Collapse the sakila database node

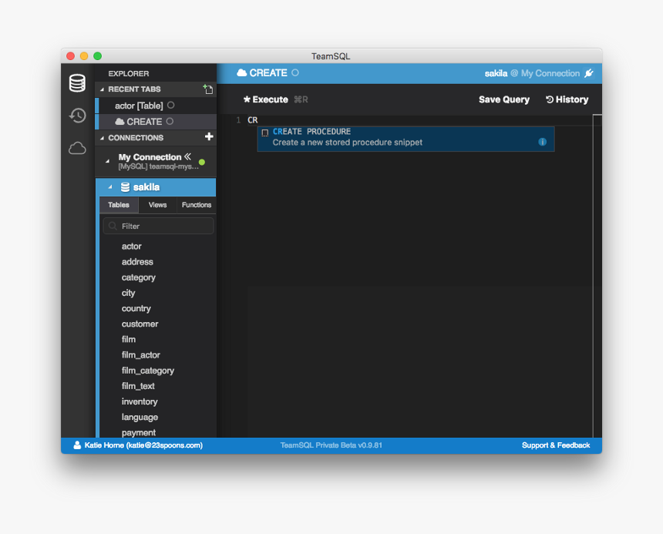click(109, 187)
